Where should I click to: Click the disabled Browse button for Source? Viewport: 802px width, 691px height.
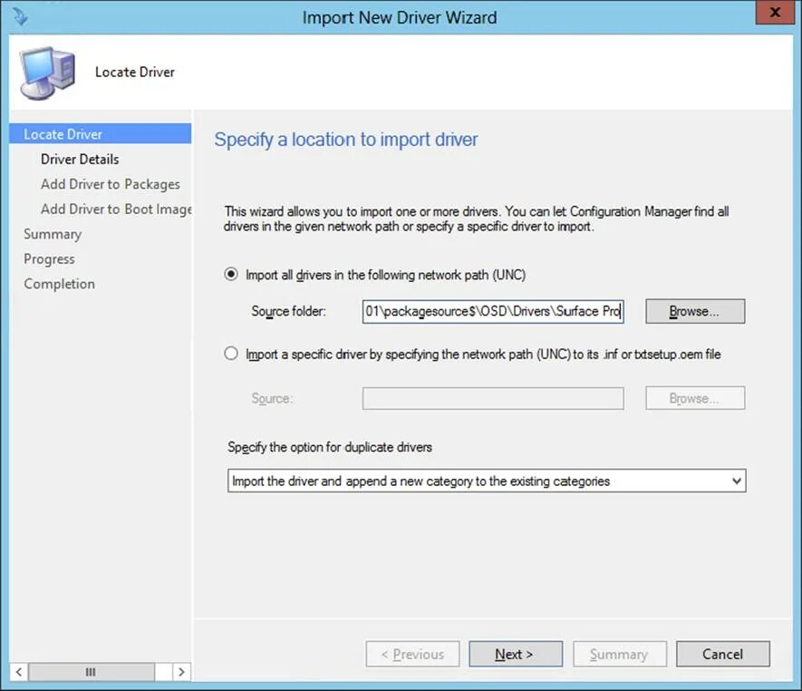(x=695, y=398)
